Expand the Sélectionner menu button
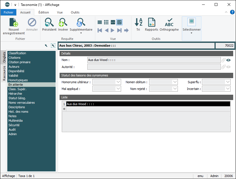The image size is (236, 179). pos(192,33)
